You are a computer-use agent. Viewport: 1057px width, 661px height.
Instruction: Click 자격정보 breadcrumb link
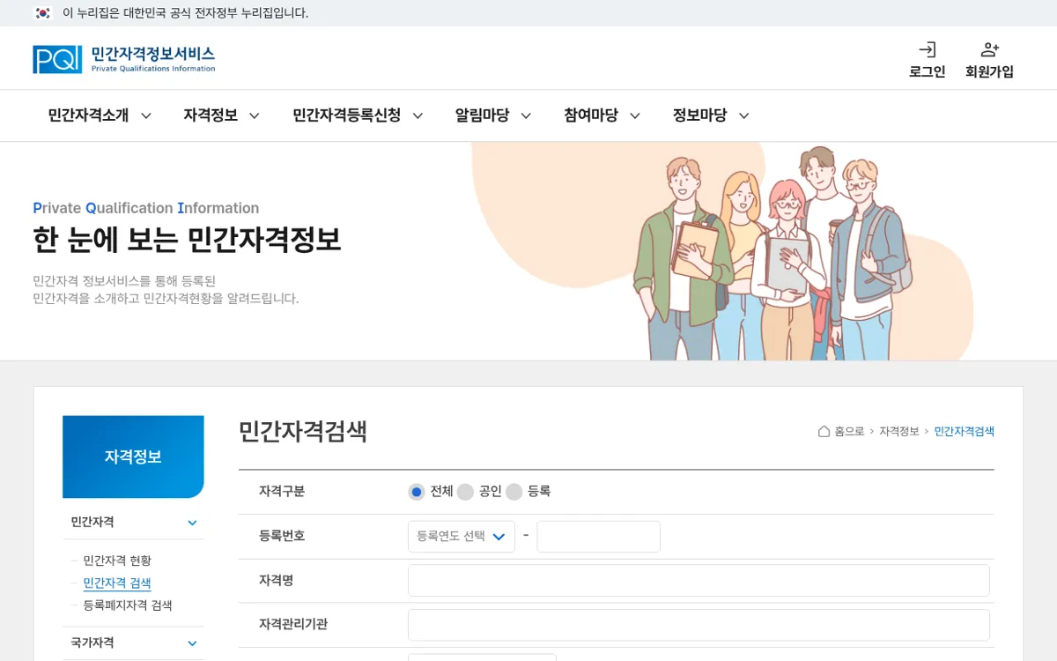coord(899,431)
